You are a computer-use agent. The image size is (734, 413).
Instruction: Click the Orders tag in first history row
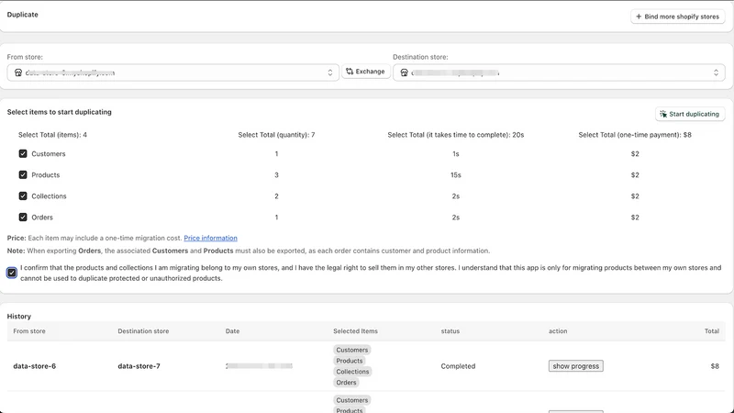coord(346,382)
